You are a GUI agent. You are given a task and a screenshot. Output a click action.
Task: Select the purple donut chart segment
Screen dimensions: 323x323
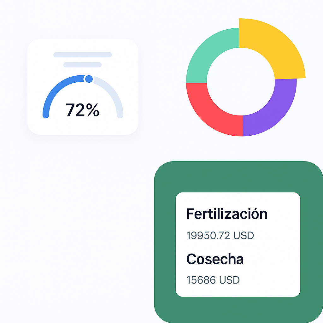[271, 110]
